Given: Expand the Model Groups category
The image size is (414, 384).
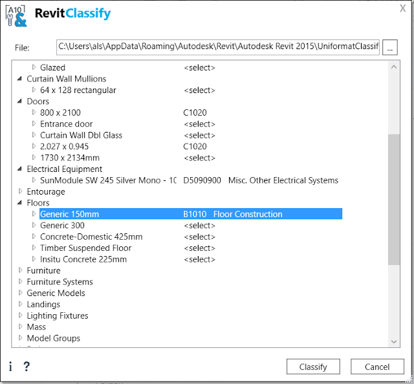Looking at the screenshot, I should point(20,338).
